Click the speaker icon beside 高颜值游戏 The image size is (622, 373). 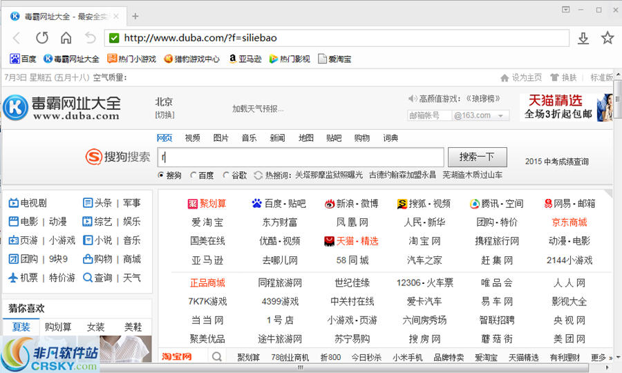[x=413, y=98]
